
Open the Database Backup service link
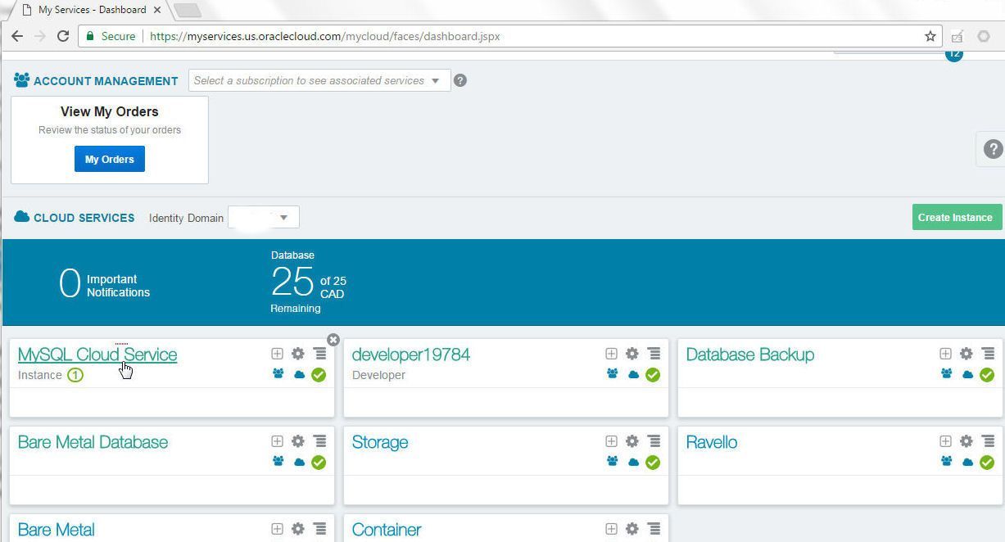click(x=750, y=355)
